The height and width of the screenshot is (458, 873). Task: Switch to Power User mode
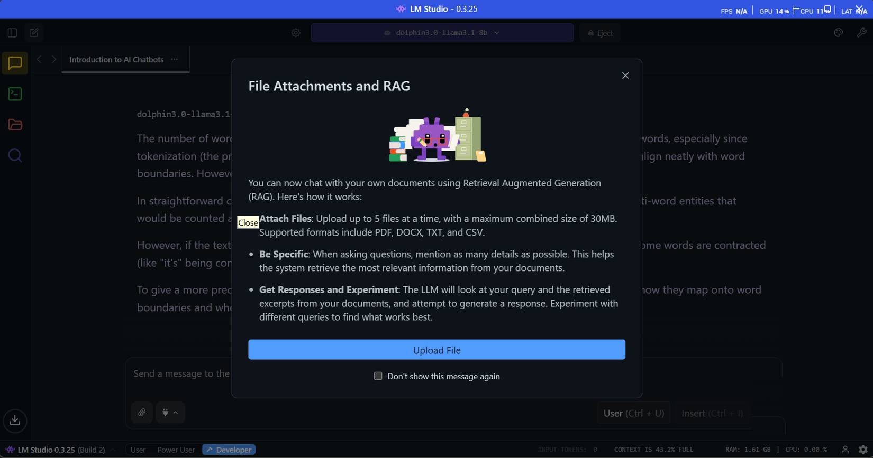[x=176, y=450]
